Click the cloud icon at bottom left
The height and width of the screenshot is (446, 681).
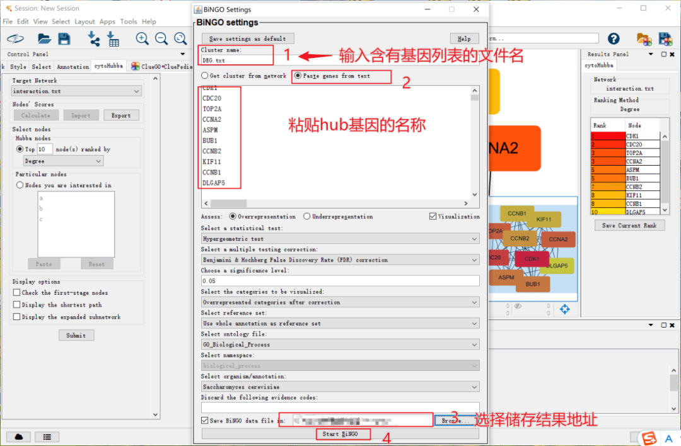click(19, 437)
